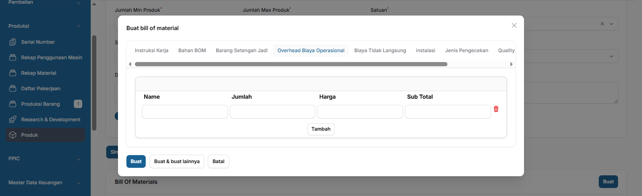This screenshot has width=642, height=196.
Task: Close the Buat bill of material dialog
Action: pos(514,25)
